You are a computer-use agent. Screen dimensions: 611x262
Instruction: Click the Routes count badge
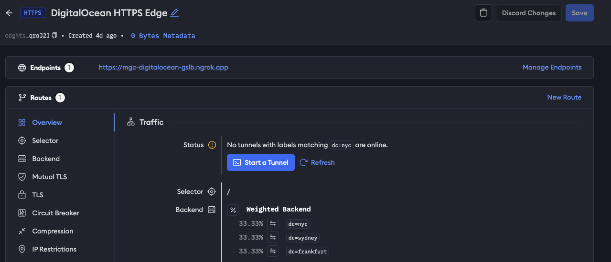click(x=60, y=98)
